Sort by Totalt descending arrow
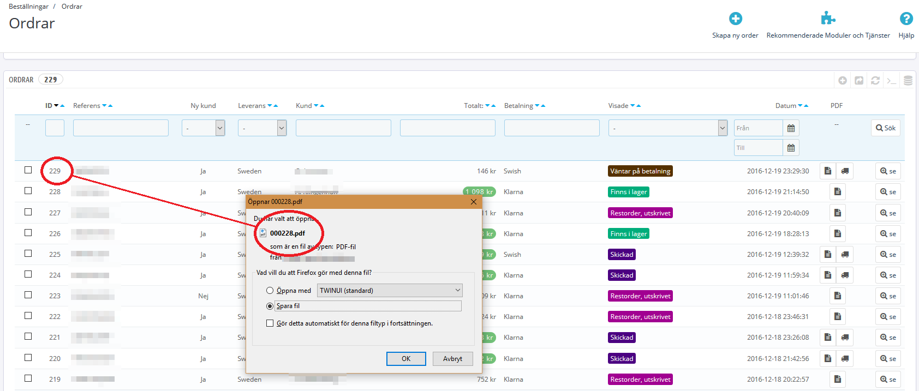The image size is (919, 391). pos(487,106)
